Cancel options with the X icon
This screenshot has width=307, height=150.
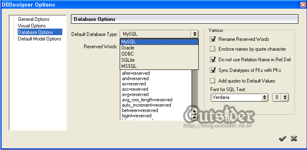pos(294,139)
